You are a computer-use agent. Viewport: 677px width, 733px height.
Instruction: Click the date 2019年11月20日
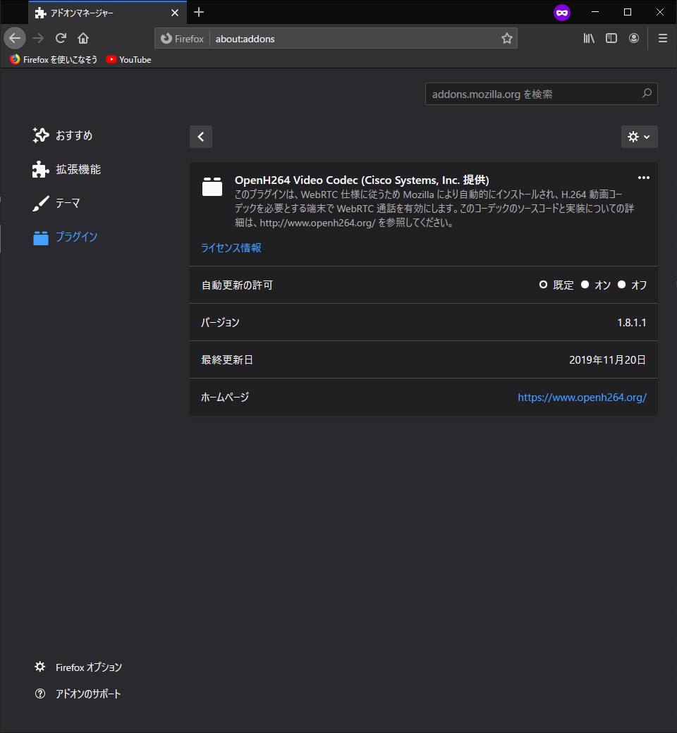click(607, 360)
